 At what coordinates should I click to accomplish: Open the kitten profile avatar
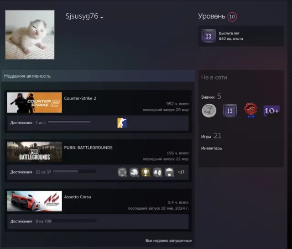pos(30,35)
